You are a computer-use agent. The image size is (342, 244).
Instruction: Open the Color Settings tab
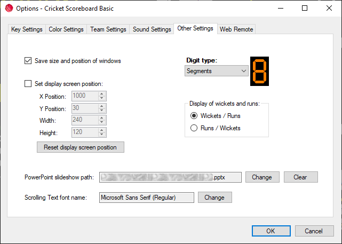pyautogui.click(x=66, y=29)
